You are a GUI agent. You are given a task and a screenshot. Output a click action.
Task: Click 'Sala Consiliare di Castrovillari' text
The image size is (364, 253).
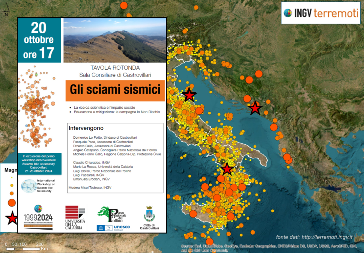pos(115,75)
